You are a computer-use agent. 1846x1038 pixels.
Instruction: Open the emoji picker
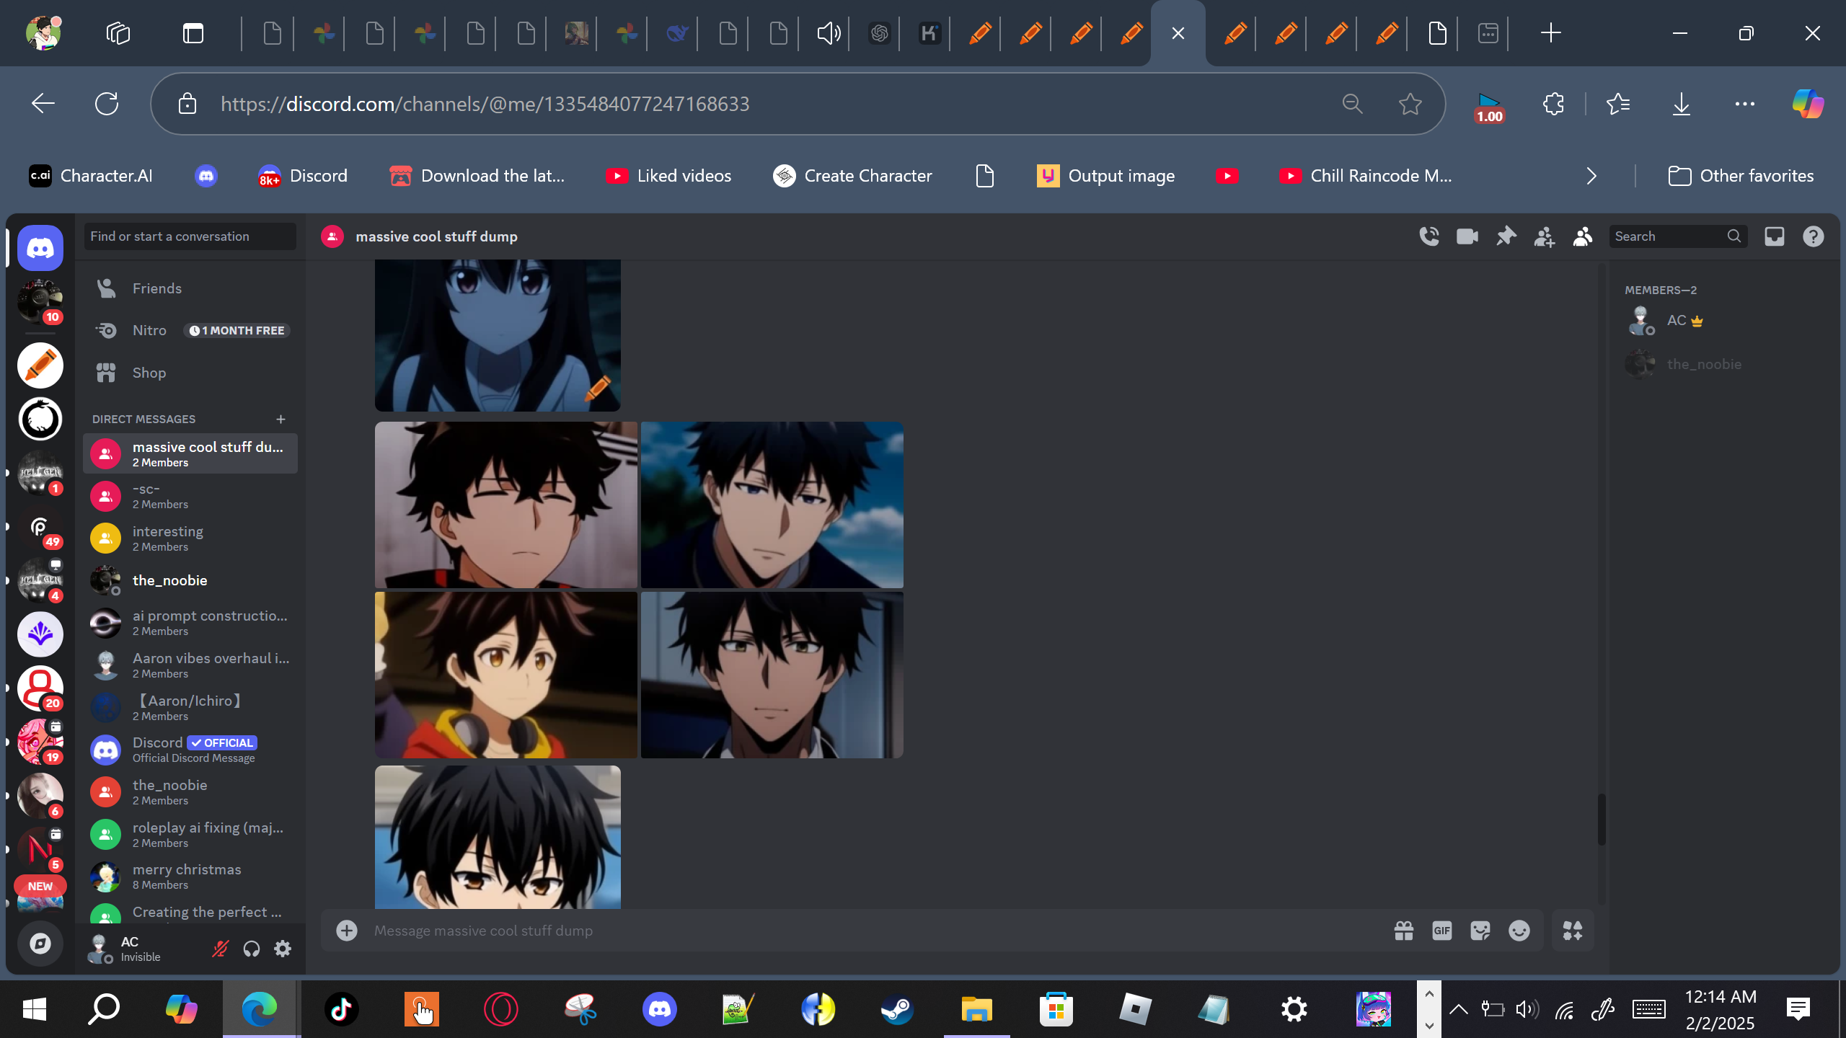pyautogui.click(x=1519, y=931)
